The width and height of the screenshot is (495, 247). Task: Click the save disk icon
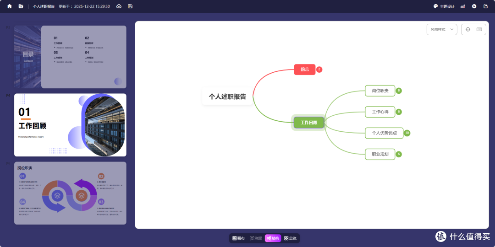pyautogui.click(x=130, y=6)
